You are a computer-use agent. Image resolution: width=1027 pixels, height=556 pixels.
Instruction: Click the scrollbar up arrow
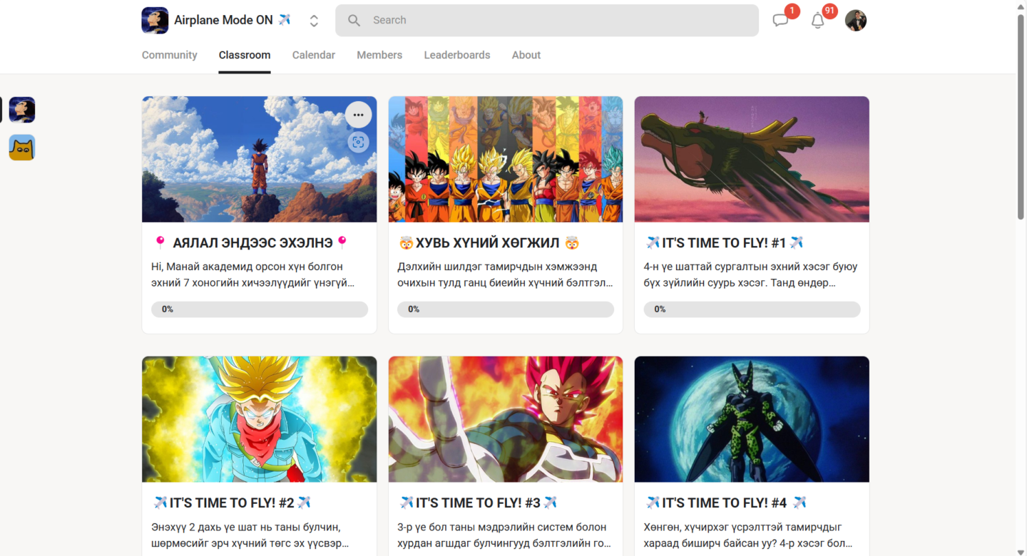[1021, 6]
